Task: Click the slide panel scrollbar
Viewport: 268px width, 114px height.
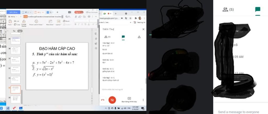Action: tap(22, 97)
